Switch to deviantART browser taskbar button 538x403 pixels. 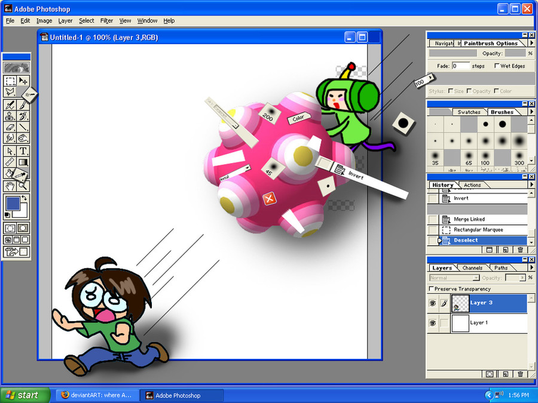click(x=97, y=395)
